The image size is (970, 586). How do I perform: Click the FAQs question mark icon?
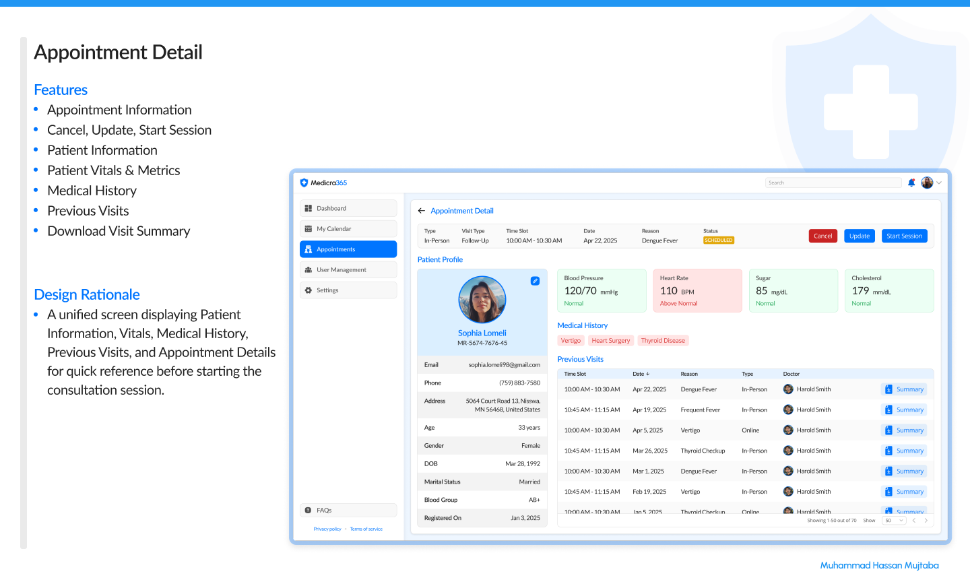point(308,509)
